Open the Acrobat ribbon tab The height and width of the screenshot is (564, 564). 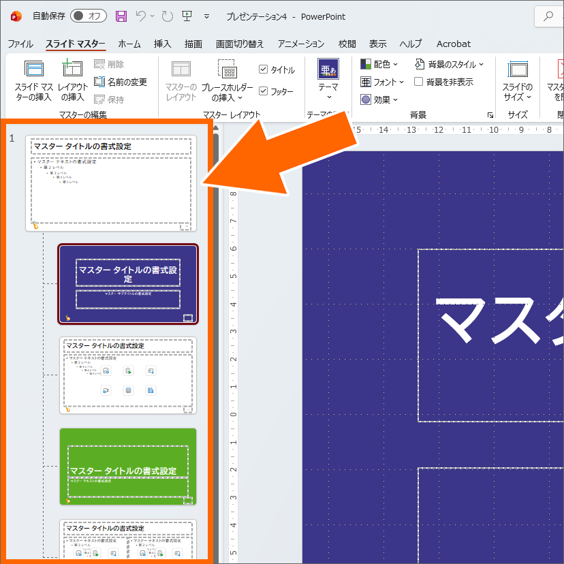pyautogui.click(x=453, y=44)
